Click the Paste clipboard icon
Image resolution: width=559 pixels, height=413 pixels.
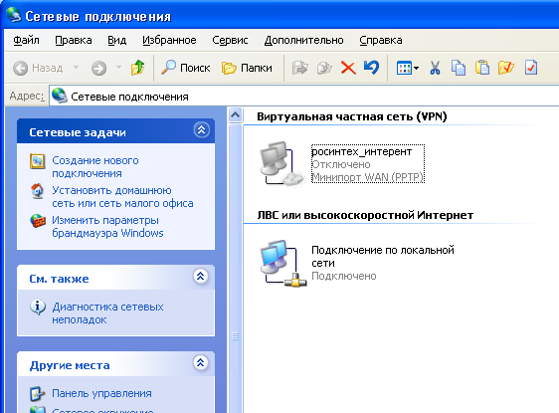pyautogui.click(x=482, y=67)
